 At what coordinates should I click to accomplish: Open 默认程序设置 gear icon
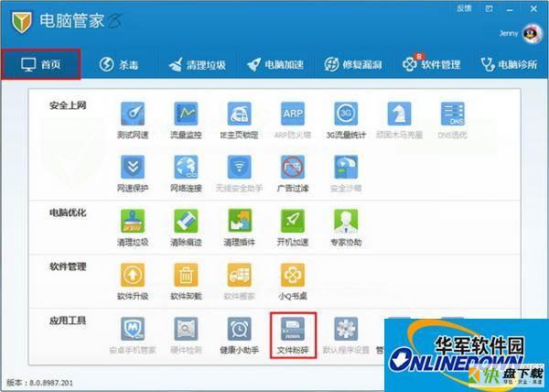[x=346, y=330]
